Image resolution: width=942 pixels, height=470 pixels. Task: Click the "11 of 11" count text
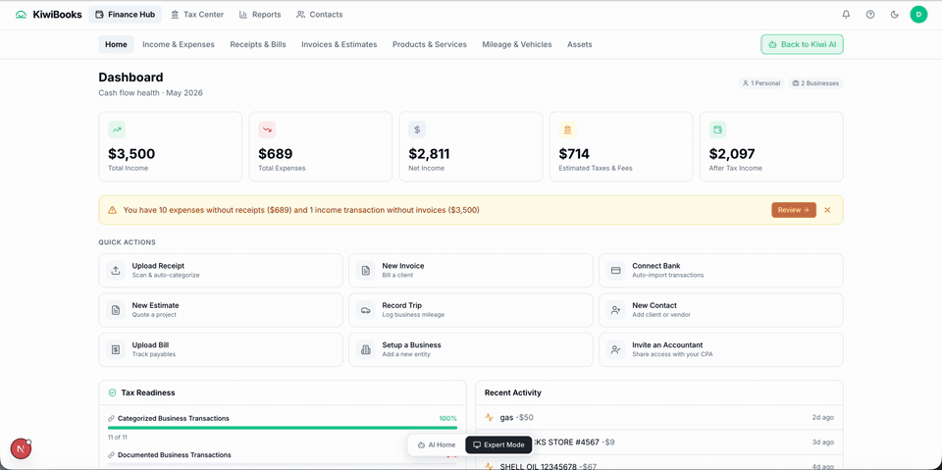coord(117,437)
